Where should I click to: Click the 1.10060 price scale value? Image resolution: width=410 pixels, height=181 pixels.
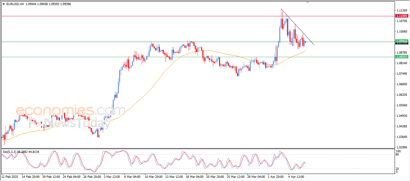pos(402,31)
